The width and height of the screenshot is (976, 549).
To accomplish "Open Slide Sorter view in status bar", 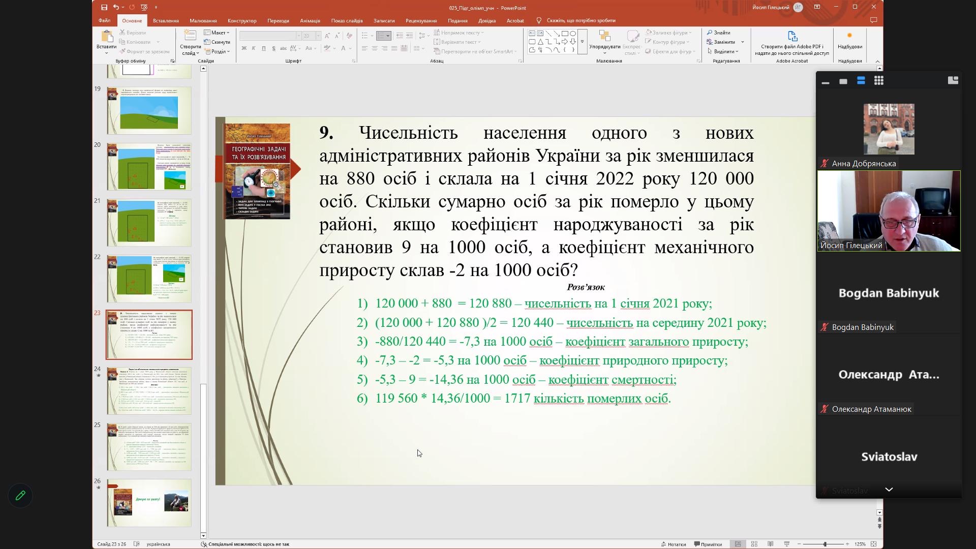I will (754, 544).
